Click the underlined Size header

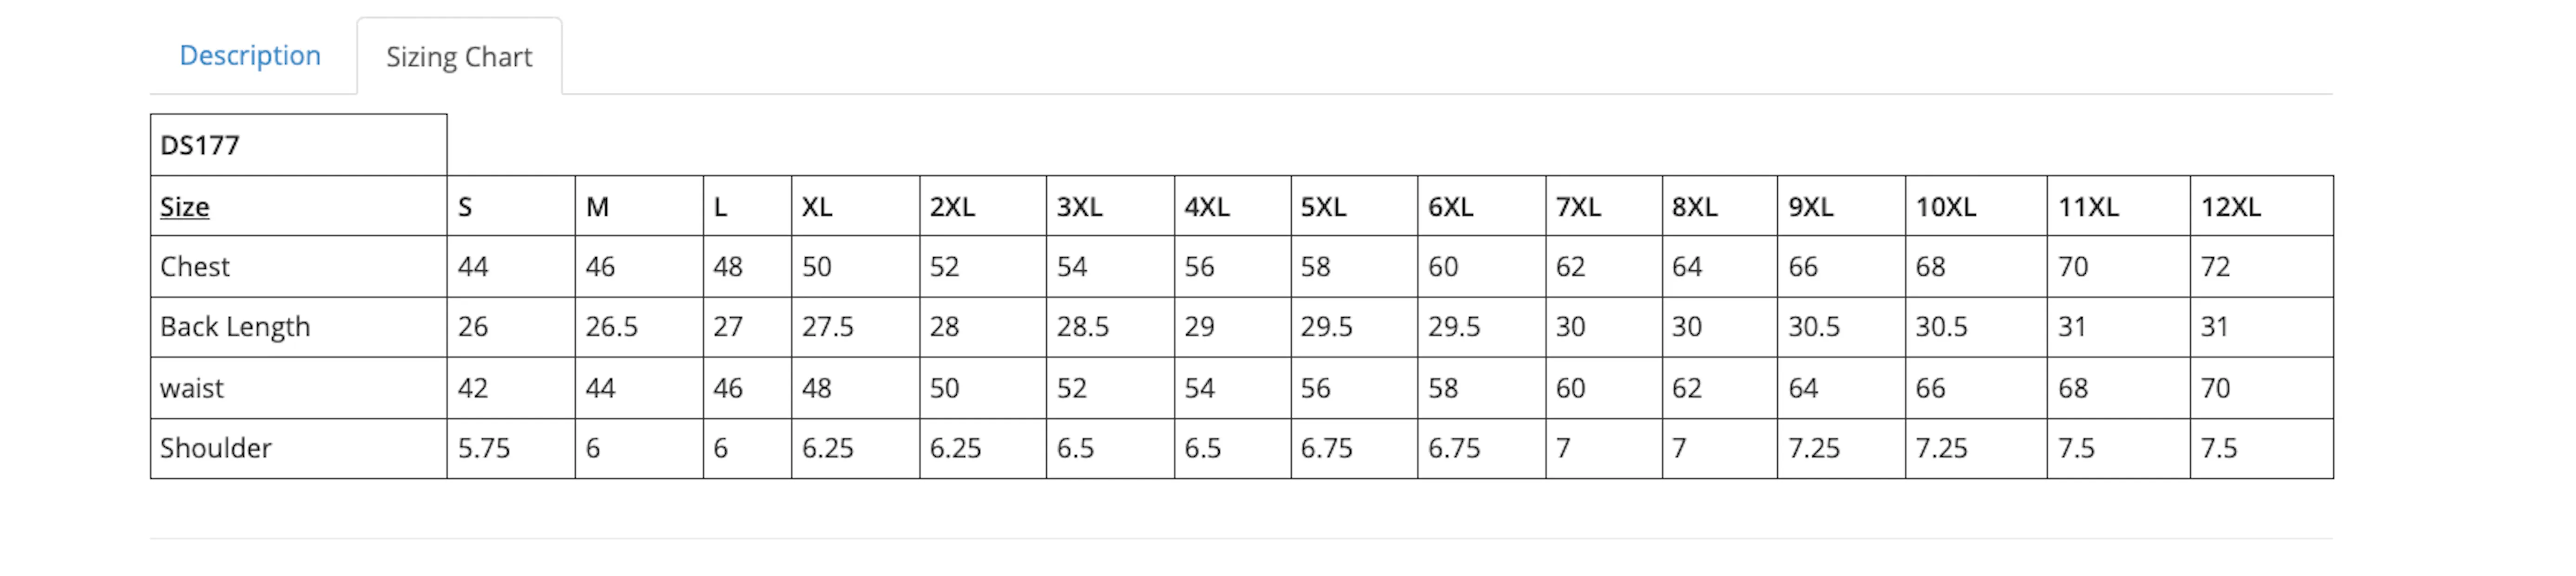184,207
